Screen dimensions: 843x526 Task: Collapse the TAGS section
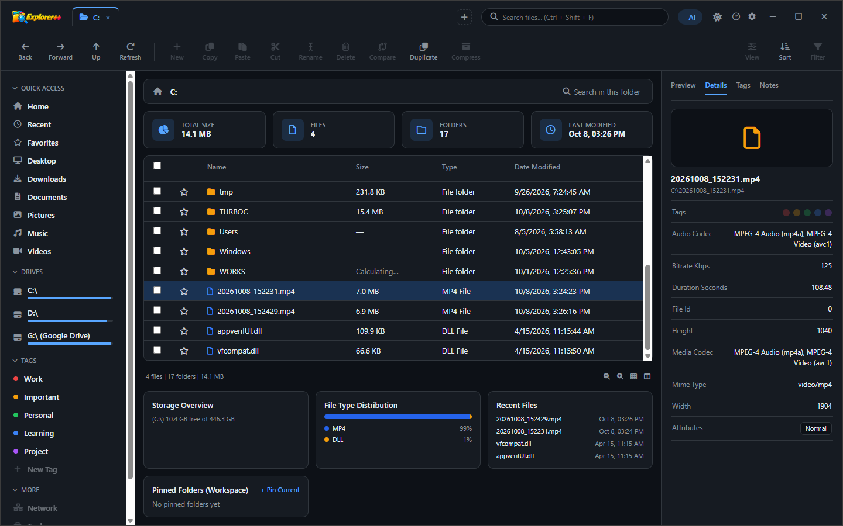pyautogui.click(x=24, y=361)
